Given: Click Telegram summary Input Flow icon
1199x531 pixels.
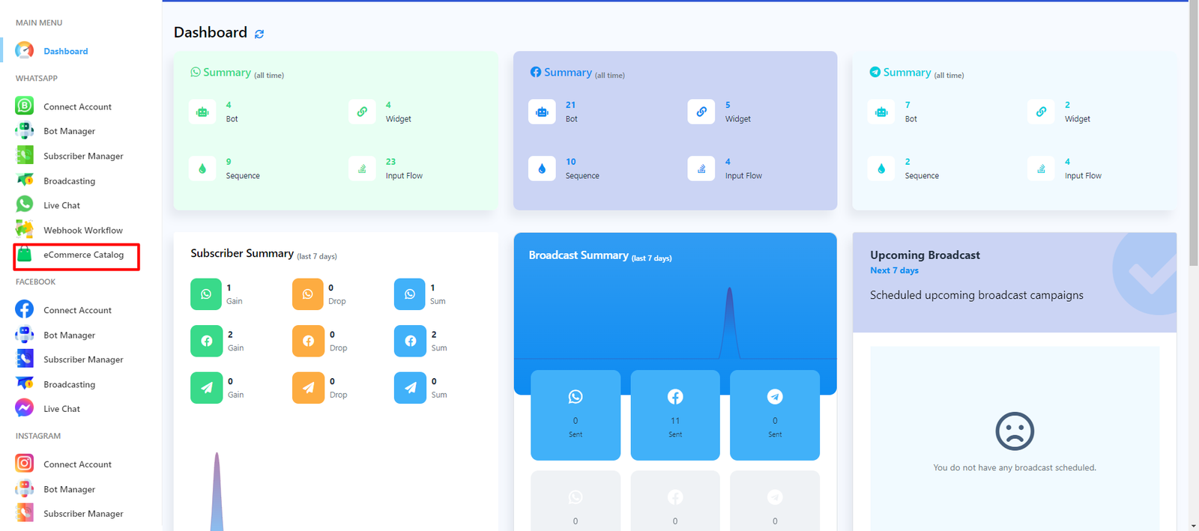Looking at the screenshot, I should [x=1041, y=169].
